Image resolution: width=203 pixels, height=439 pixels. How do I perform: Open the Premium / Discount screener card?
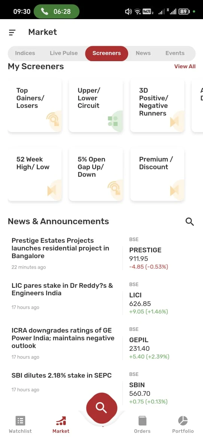pos(157,174)
